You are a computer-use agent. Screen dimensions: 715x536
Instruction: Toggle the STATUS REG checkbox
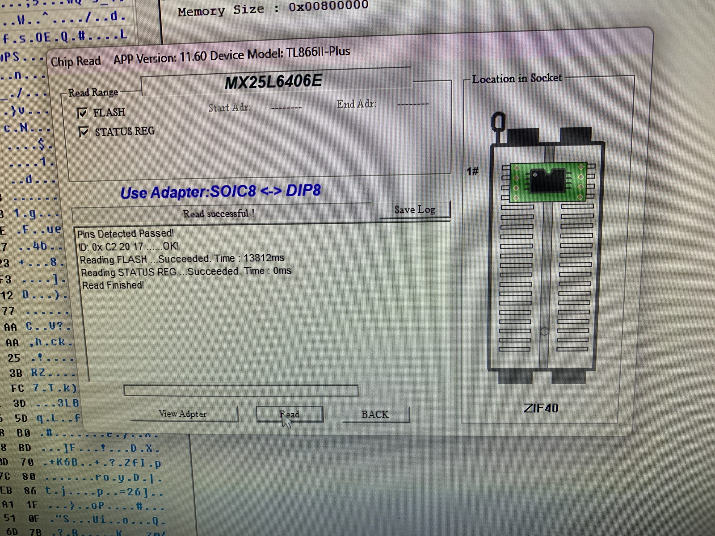coord(84,132)
